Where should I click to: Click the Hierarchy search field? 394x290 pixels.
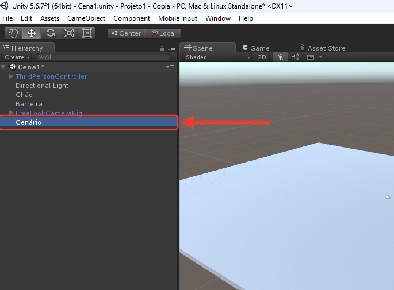pos(103,57)
